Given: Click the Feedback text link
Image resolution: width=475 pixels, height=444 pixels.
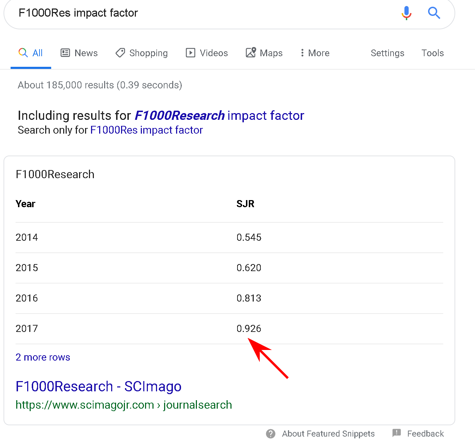Looking at the screenshot, I should (425, 434).
